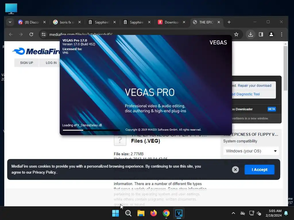Close the THE EPIC tab

[219, 22]
